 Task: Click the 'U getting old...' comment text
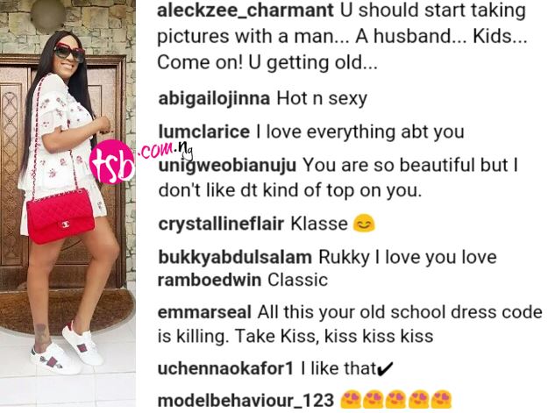click(313, 63)
